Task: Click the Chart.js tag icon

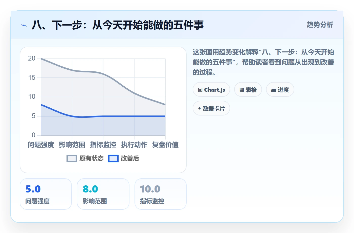Action: (x=200, y=90)
